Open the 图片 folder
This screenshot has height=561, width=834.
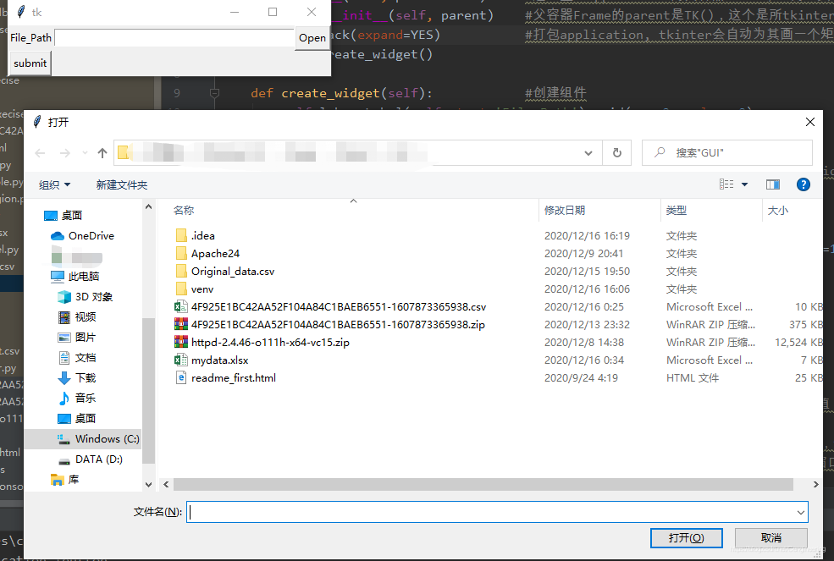pos(86,337)
